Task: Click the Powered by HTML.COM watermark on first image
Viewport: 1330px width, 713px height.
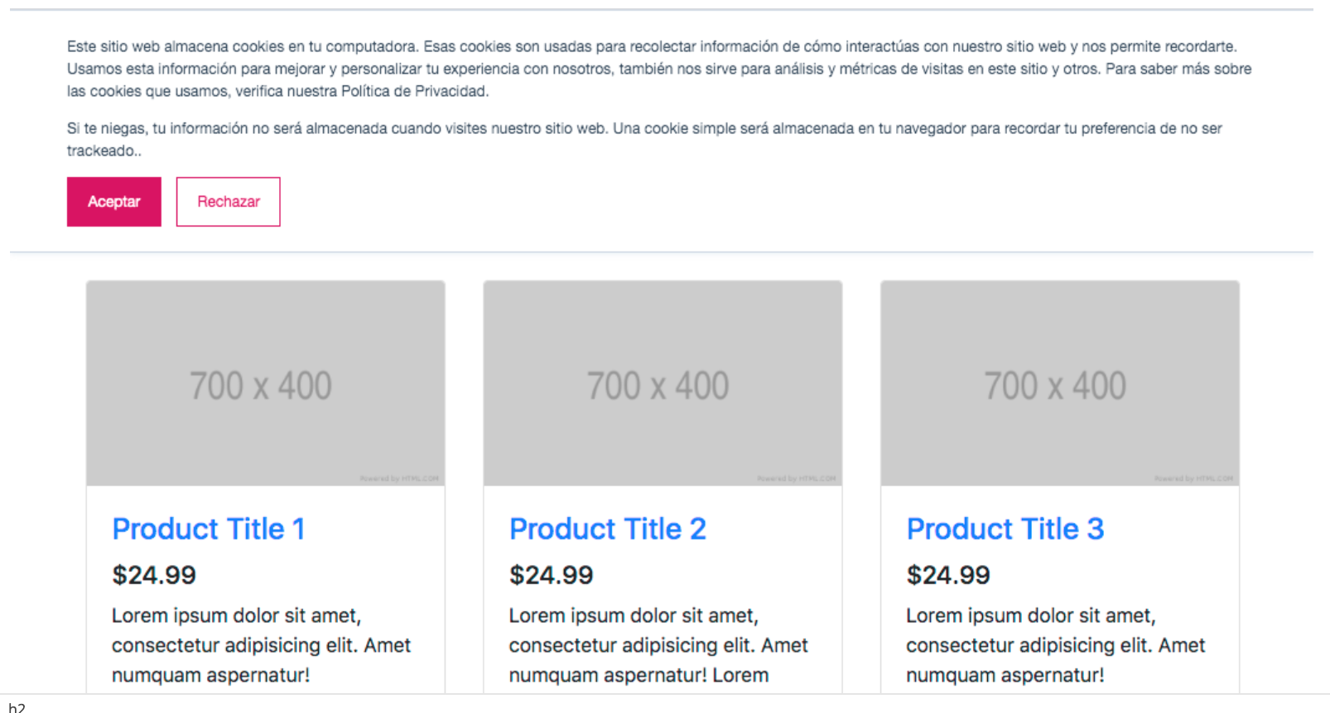Action: pos(399,479)
